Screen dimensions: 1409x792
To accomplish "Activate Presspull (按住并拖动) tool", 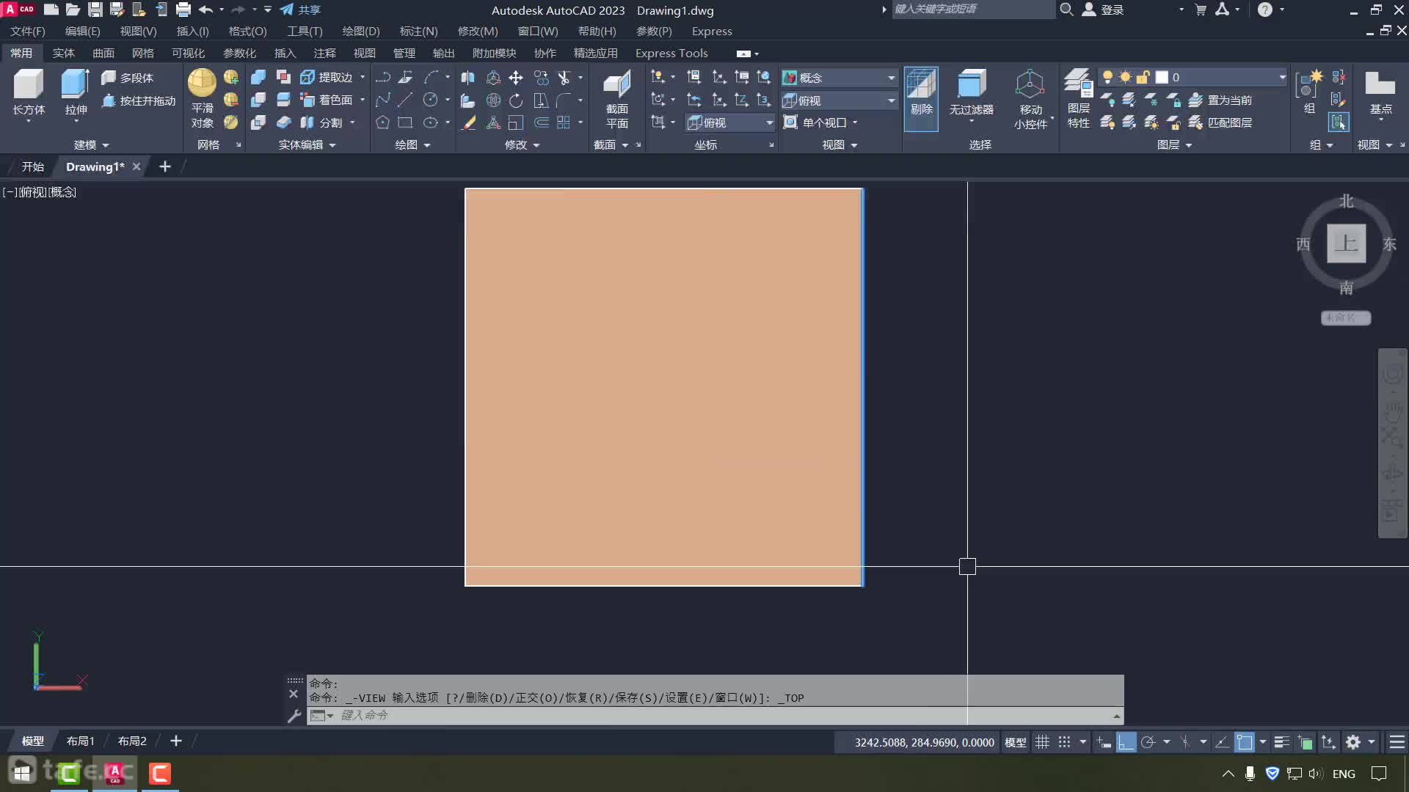I will [139, 100].
